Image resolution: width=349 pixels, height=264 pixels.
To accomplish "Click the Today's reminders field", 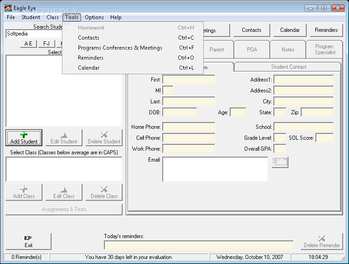I will tap(199, 245).
